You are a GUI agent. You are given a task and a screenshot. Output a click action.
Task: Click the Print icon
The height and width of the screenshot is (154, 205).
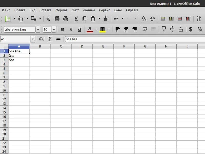(x=57, y=19)
